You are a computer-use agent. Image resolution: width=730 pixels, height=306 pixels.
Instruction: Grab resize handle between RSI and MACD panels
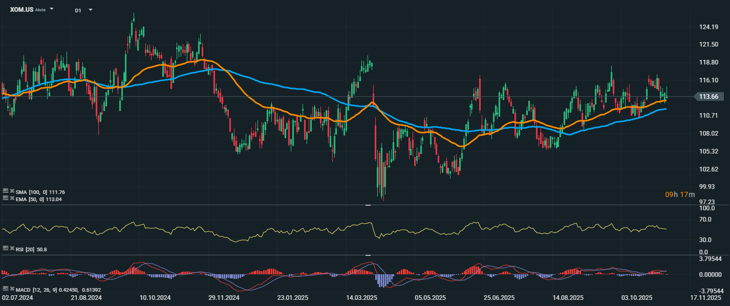point(368,255)
